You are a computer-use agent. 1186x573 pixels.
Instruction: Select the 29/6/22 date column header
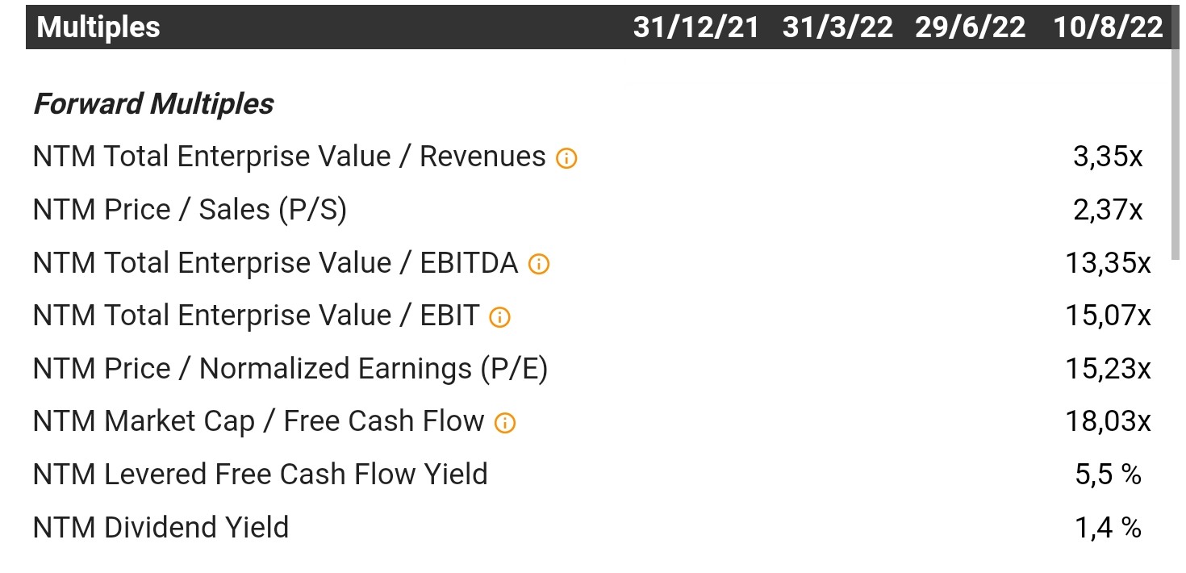(971, 27)
